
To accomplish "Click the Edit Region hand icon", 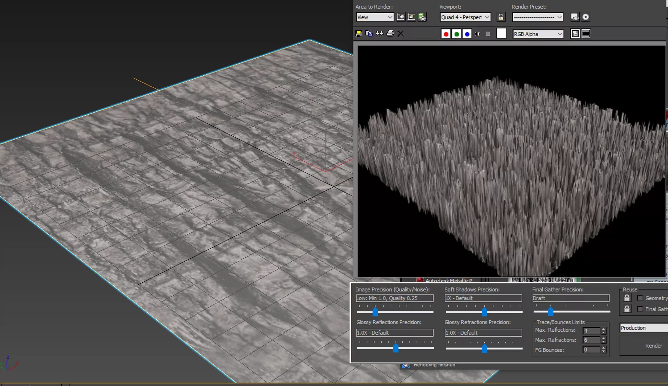I will click(401, 17).
